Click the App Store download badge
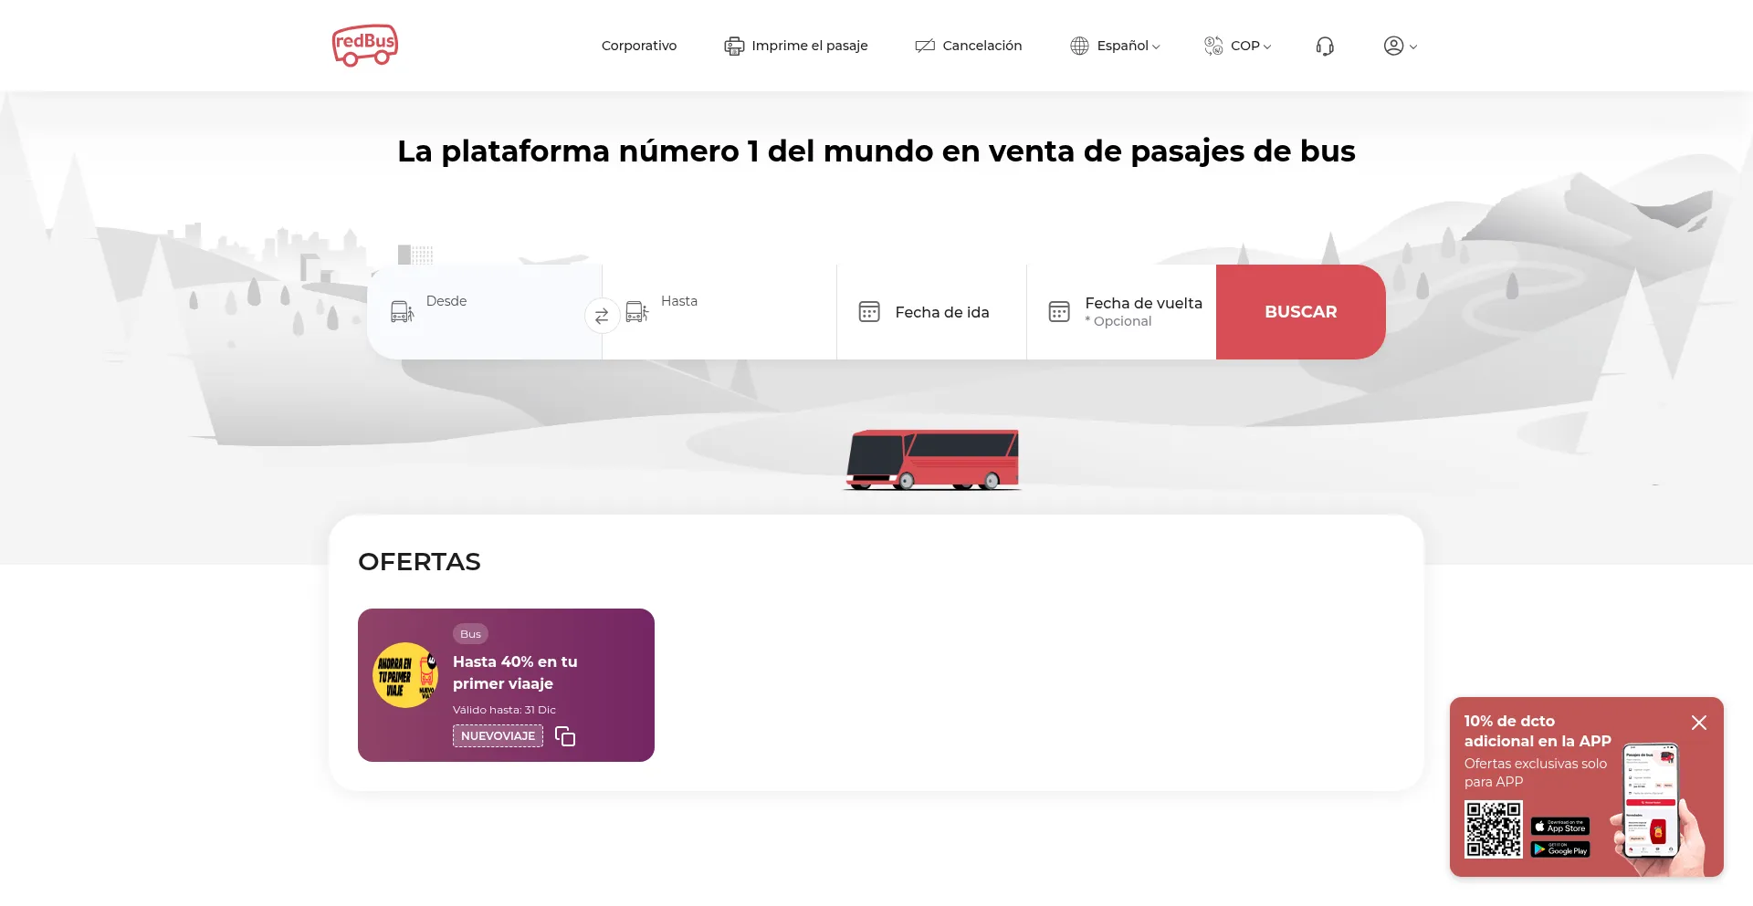This screenshot has width=1753, height=906. [1560, 827]
